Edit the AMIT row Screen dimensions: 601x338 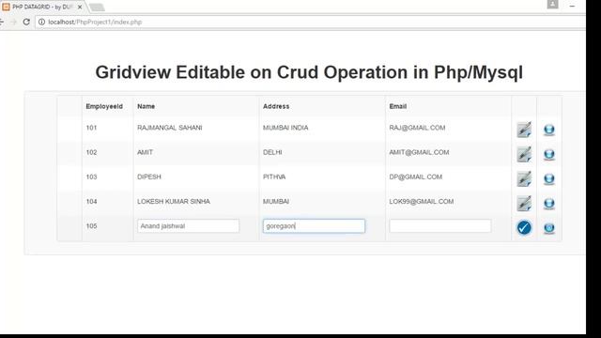click(524, 154)
